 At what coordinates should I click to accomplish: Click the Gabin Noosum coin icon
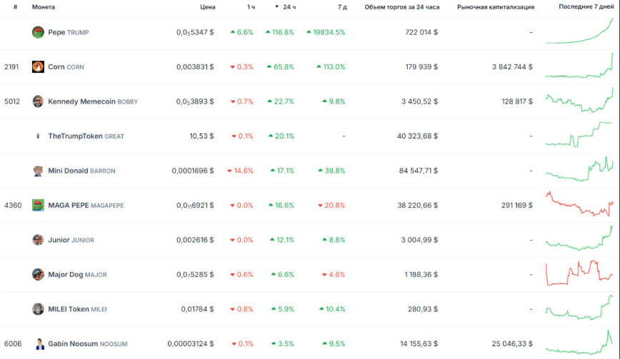click(x=39, y=343)
